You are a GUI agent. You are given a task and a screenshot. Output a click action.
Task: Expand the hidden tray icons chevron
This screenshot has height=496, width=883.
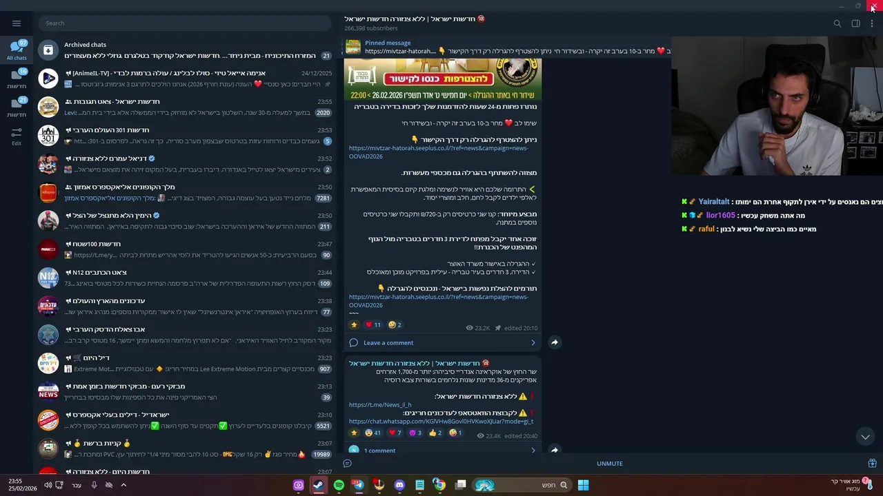tap(123, 485)
